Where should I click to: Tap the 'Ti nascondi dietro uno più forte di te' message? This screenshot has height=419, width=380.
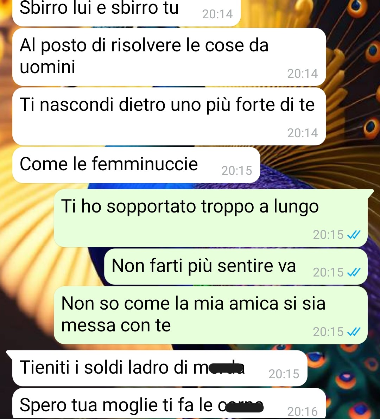pos(169,116)
